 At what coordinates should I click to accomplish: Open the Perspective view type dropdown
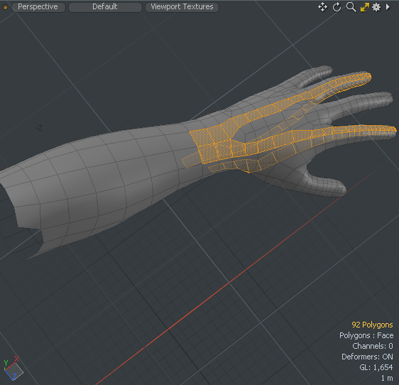coord(38,7)
